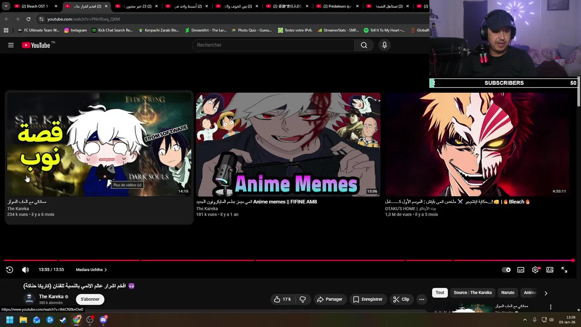Open the DeviantArt bookmark

(x=206, y=30)
